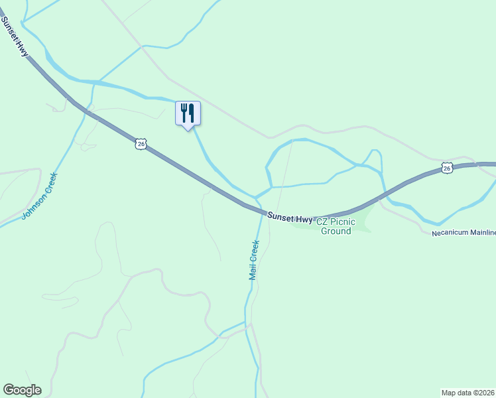Viewport: 496px width, 398px height.
Task: Click the upper-left Sunset Hwy label
Action: pyautogui.click(x=15, y=36)
